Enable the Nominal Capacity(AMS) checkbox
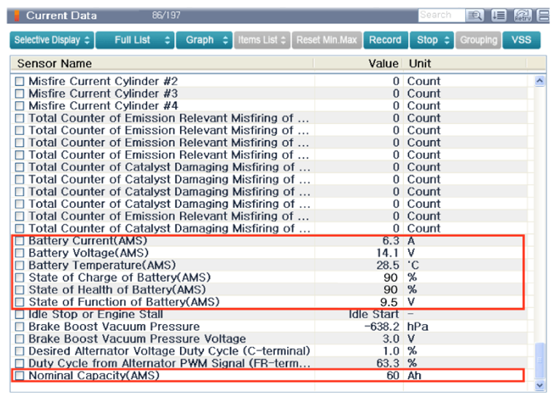557x400 pixels. (20, 376)
